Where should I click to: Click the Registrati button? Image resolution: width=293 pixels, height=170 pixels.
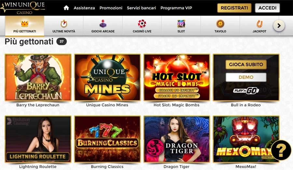point(234,8)
